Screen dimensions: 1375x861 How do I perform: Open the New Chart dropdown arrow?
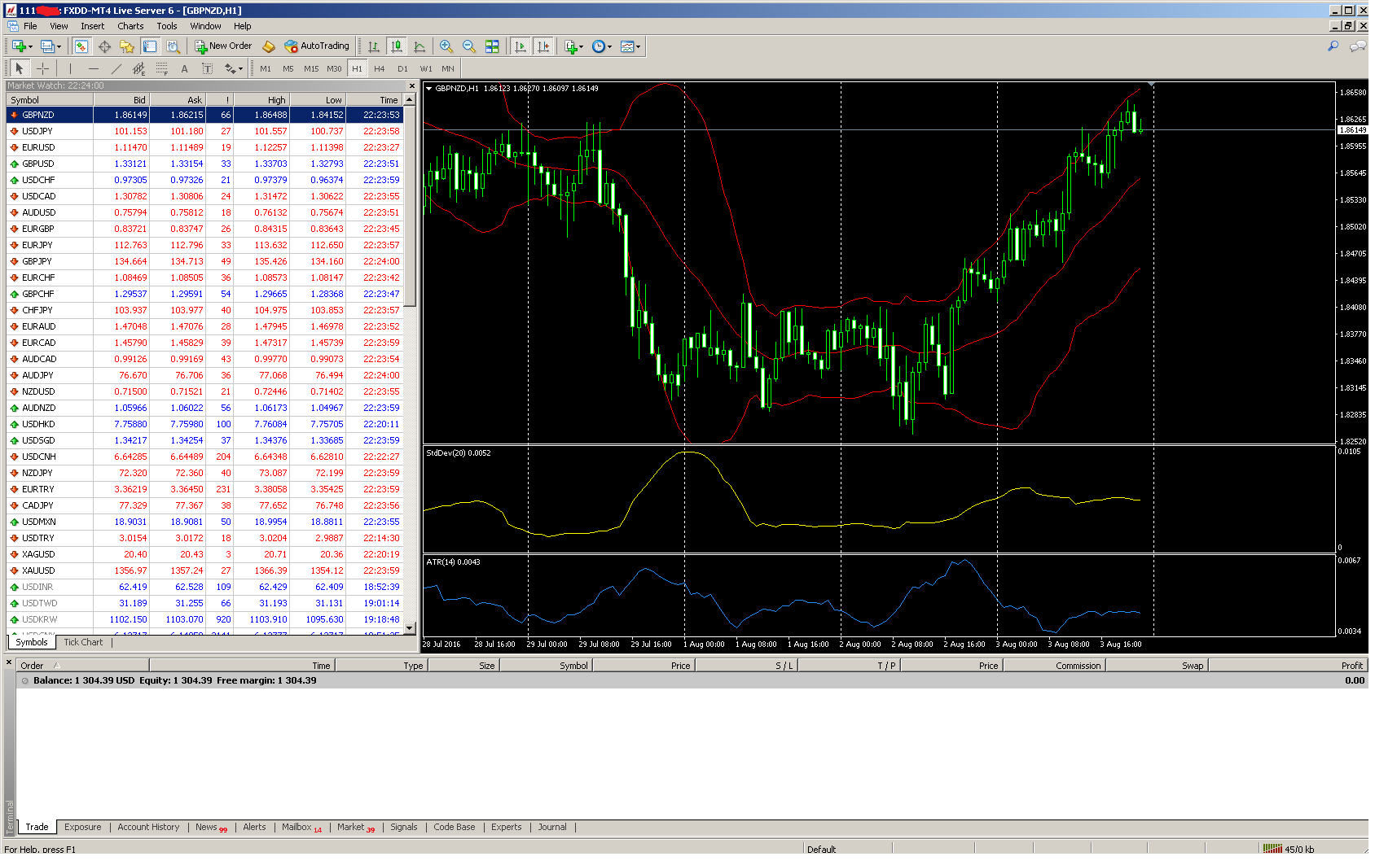30,46
